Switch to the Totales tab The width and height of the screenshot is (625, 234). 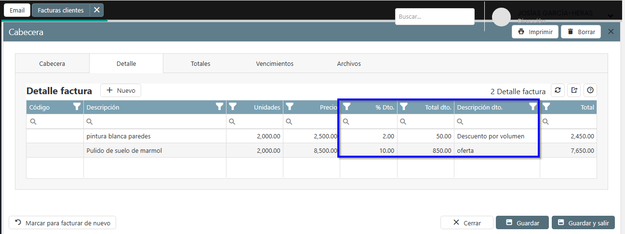200,63
